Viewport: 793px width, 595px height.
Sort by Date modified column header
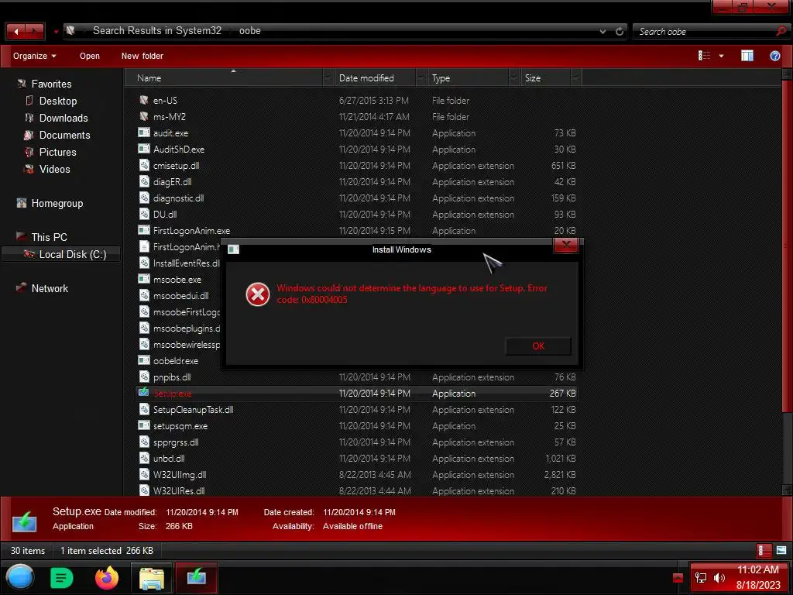pyautogui.click(x=374, y=78)
